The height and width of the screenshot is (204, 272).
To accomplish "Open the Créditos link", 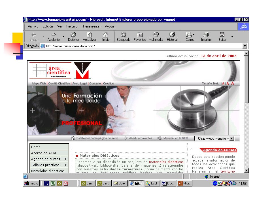I will click(109, 83).
